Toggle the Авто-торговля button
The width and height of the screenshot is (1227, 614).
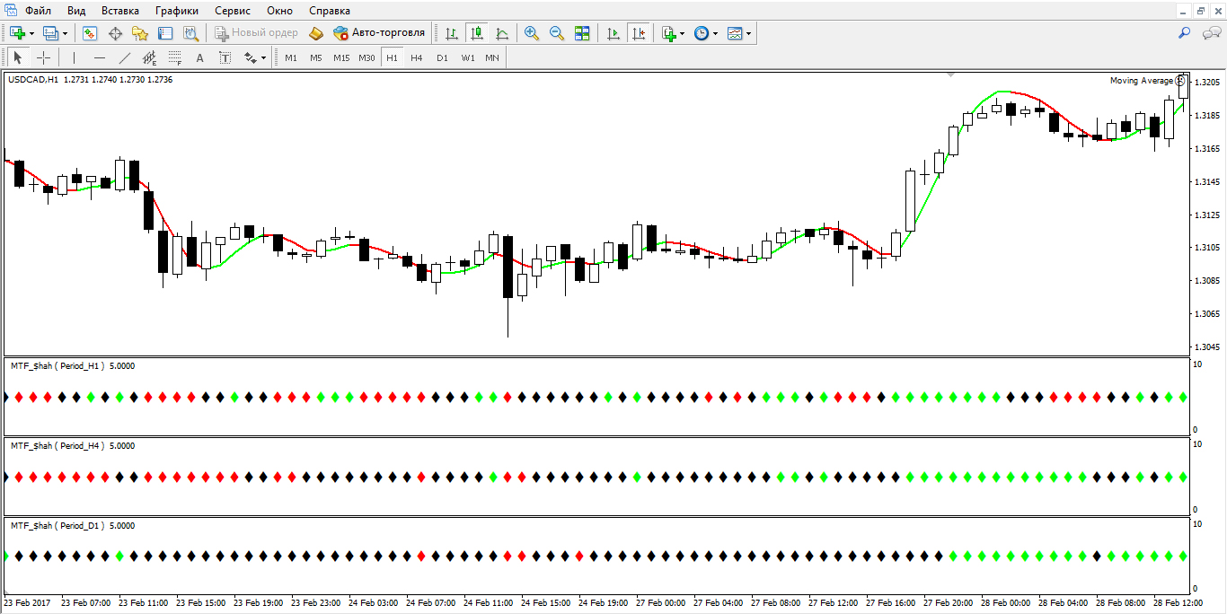[x=379, y=33]
